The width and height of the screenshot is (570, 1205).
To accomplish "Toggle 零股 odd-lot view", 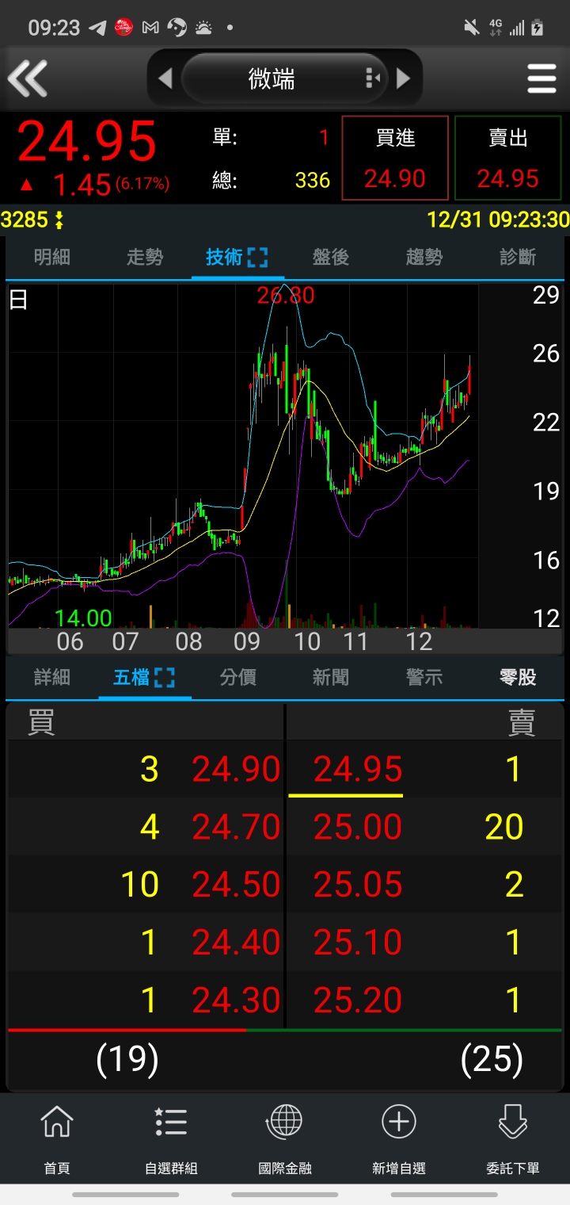I will coord(518,677).
